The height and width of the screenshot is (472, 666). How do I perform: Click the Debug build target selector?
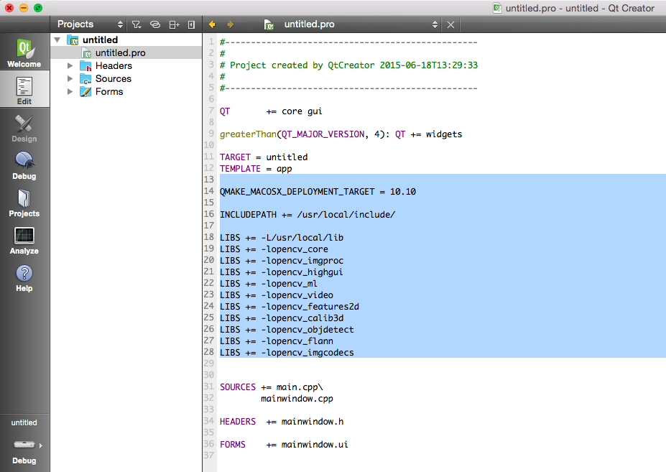(x=24, y=451)
